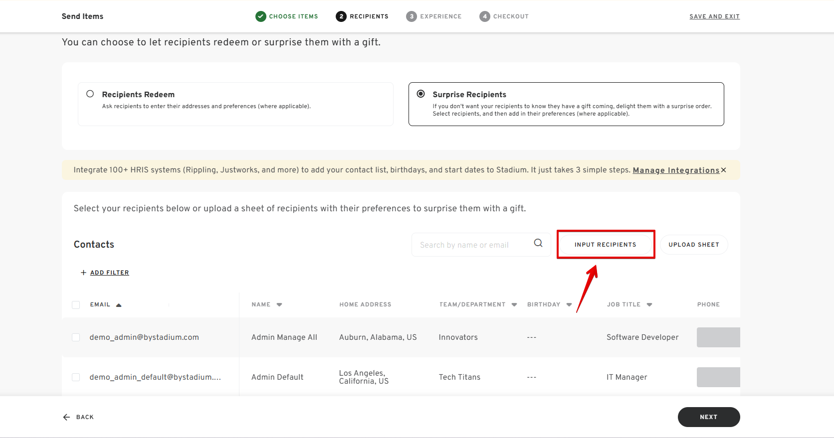Jump to the Checkout step
The image size is (834, 438).
[x=511, y=16]
